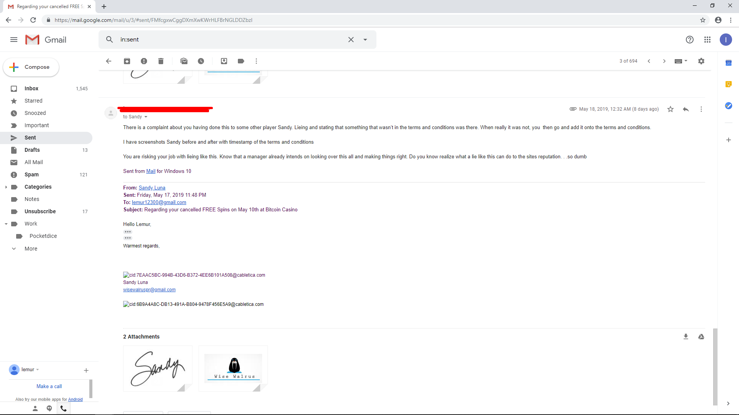Screen dimensions: 739x415
Task: Expand second trimmed content ellipsis
Action: point(128,238)
